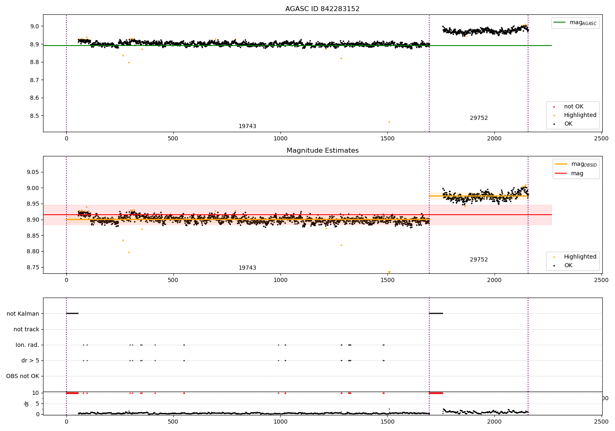Click the 8.75 tick label on middle plot
The height and width of the screenshot is (431, 615).
[33, 267]
